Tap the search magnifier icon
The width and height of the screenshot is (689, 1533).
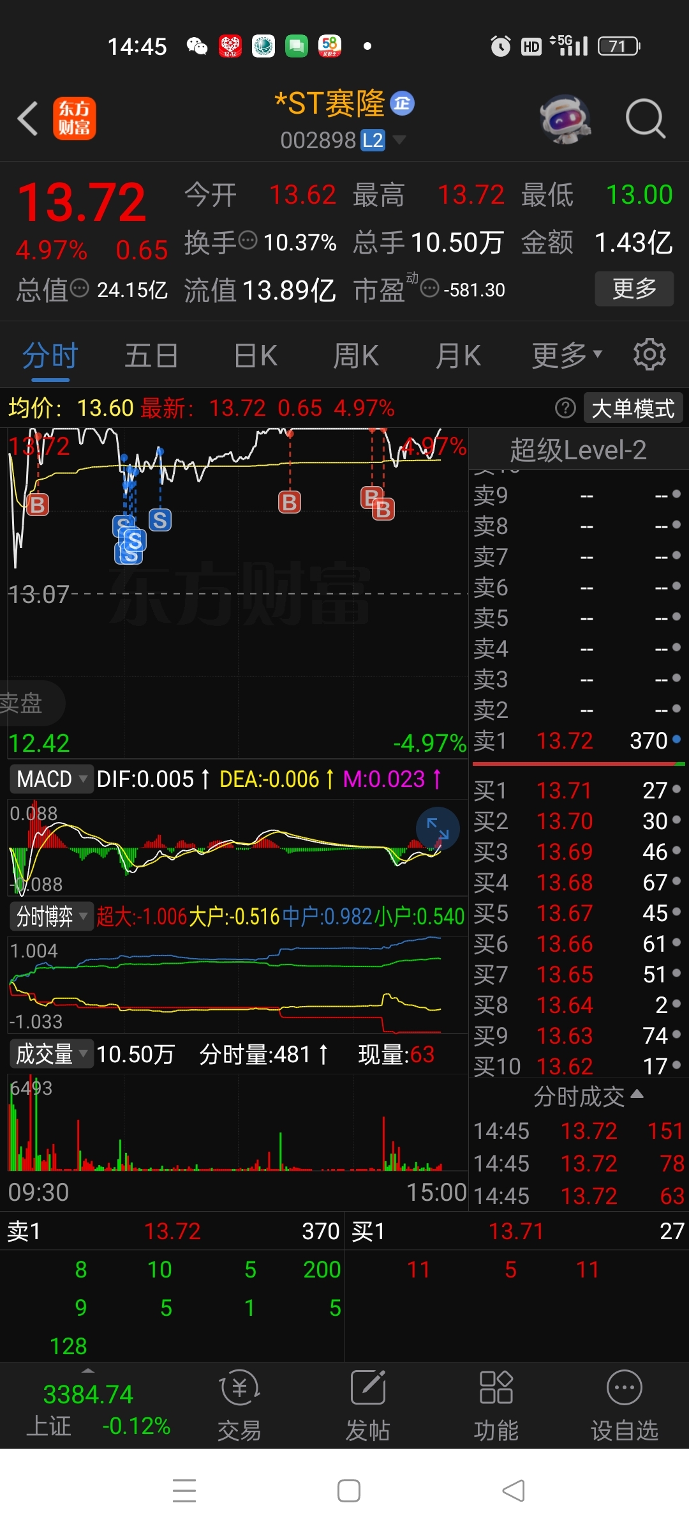click(646, 119)
